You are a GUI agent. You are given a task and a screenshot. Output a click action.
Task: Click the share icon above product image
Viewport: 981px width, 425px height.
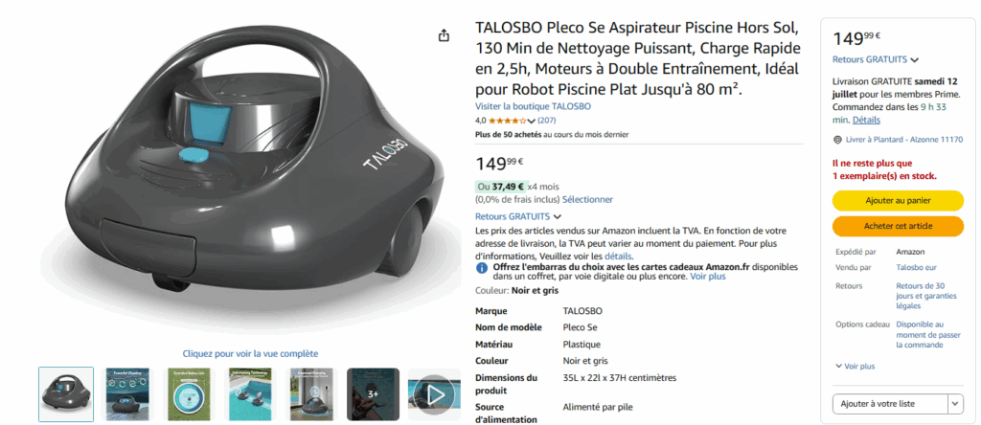click(444, 36)
